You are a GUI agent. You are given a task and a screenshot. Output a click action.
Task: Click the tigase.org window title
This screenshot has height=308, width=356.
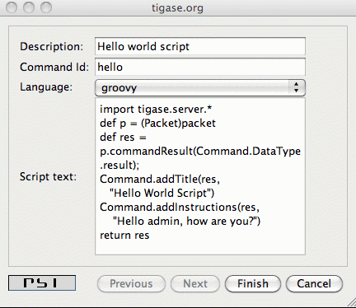pos(178,7)
